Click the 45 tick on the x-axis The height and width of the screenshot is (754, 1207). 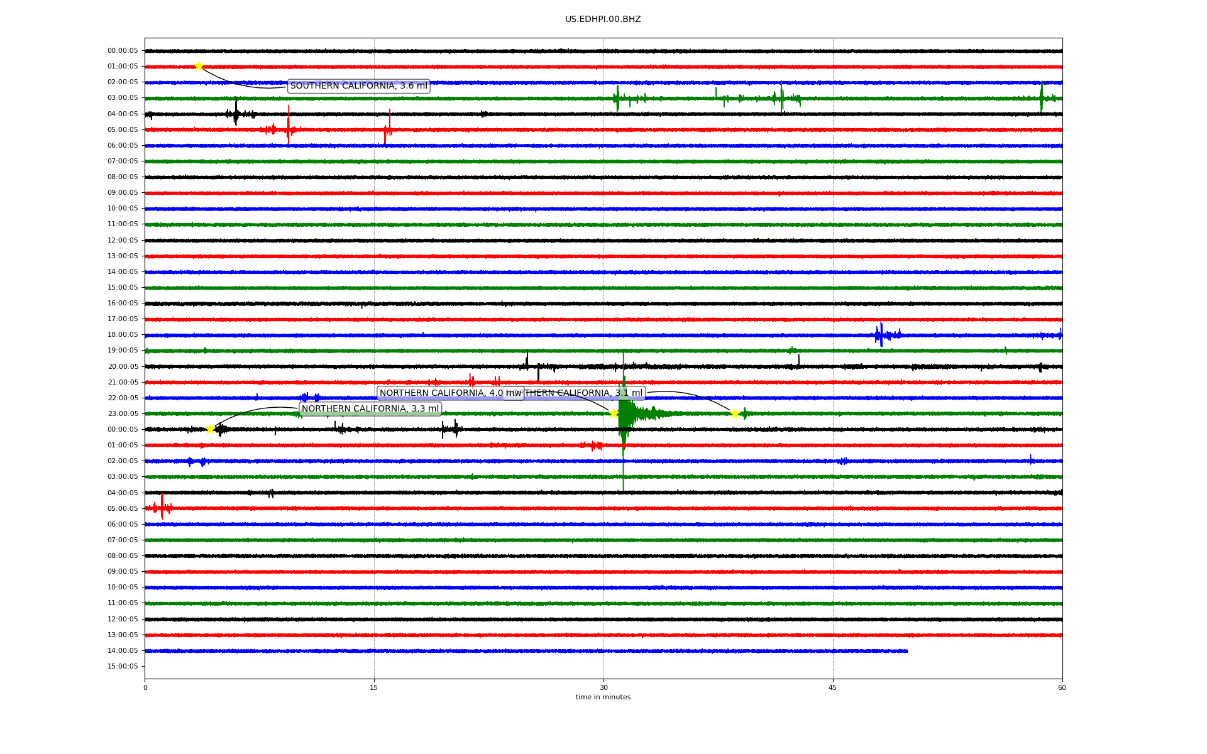click(832, 687)
